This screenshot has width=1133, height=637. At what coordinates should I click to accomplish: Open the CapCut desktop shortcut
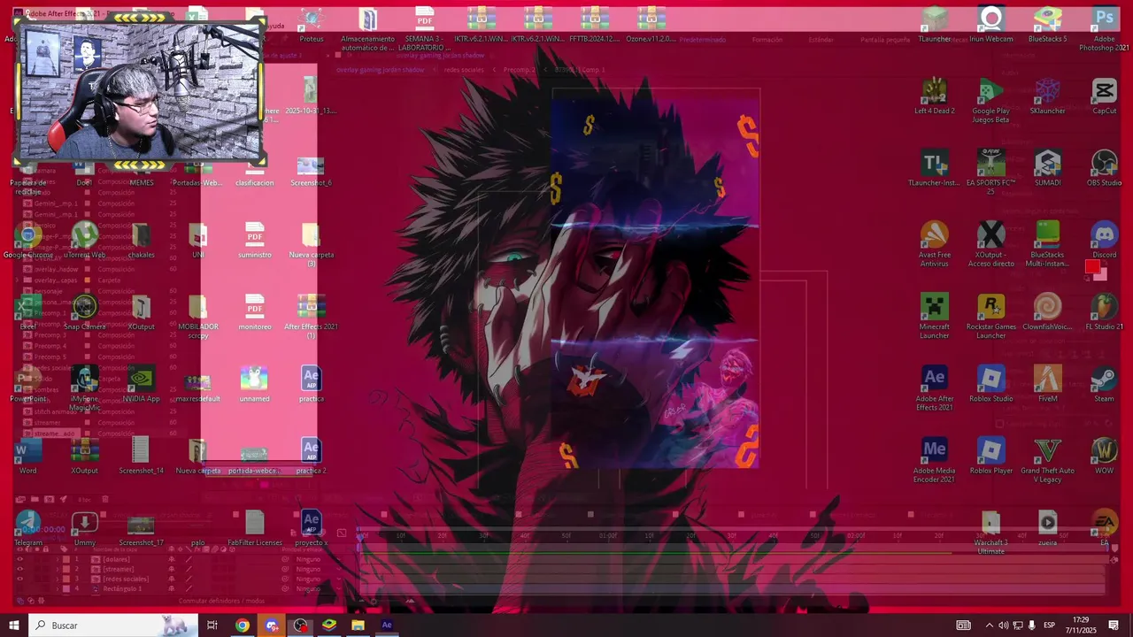click(1104, 96)
